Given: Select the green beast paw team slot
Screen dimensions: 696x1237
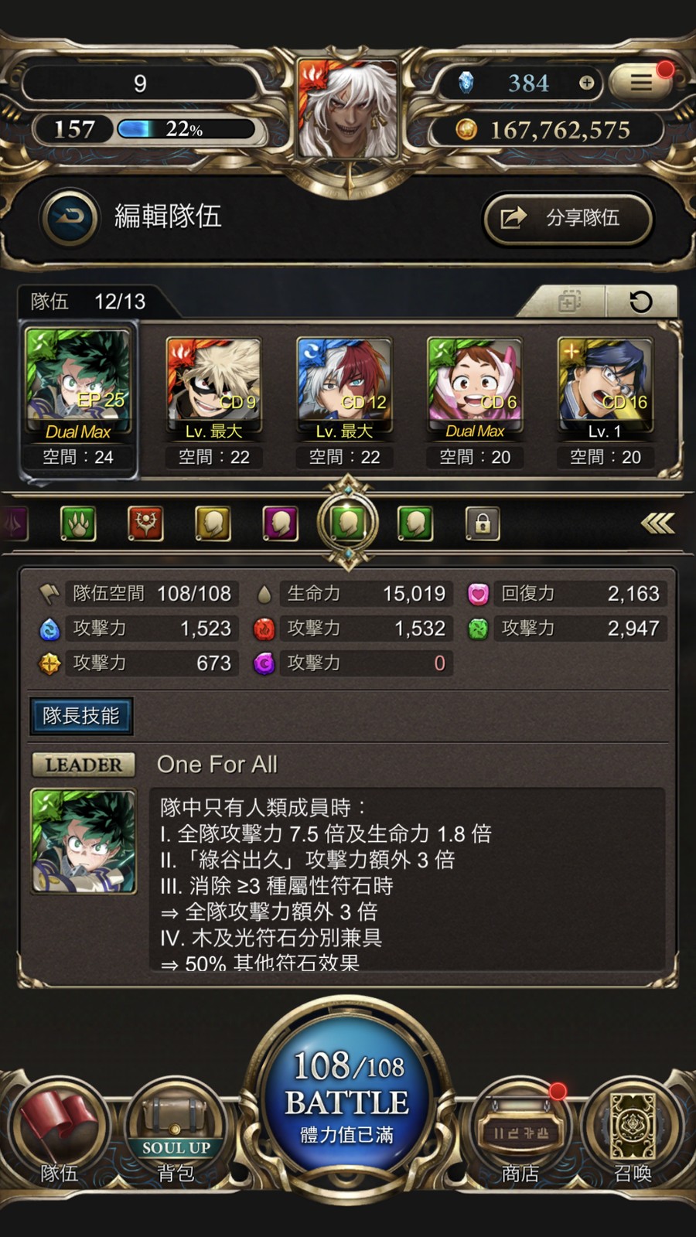Looking at the screenshot, I should click(x=78, y=524).
